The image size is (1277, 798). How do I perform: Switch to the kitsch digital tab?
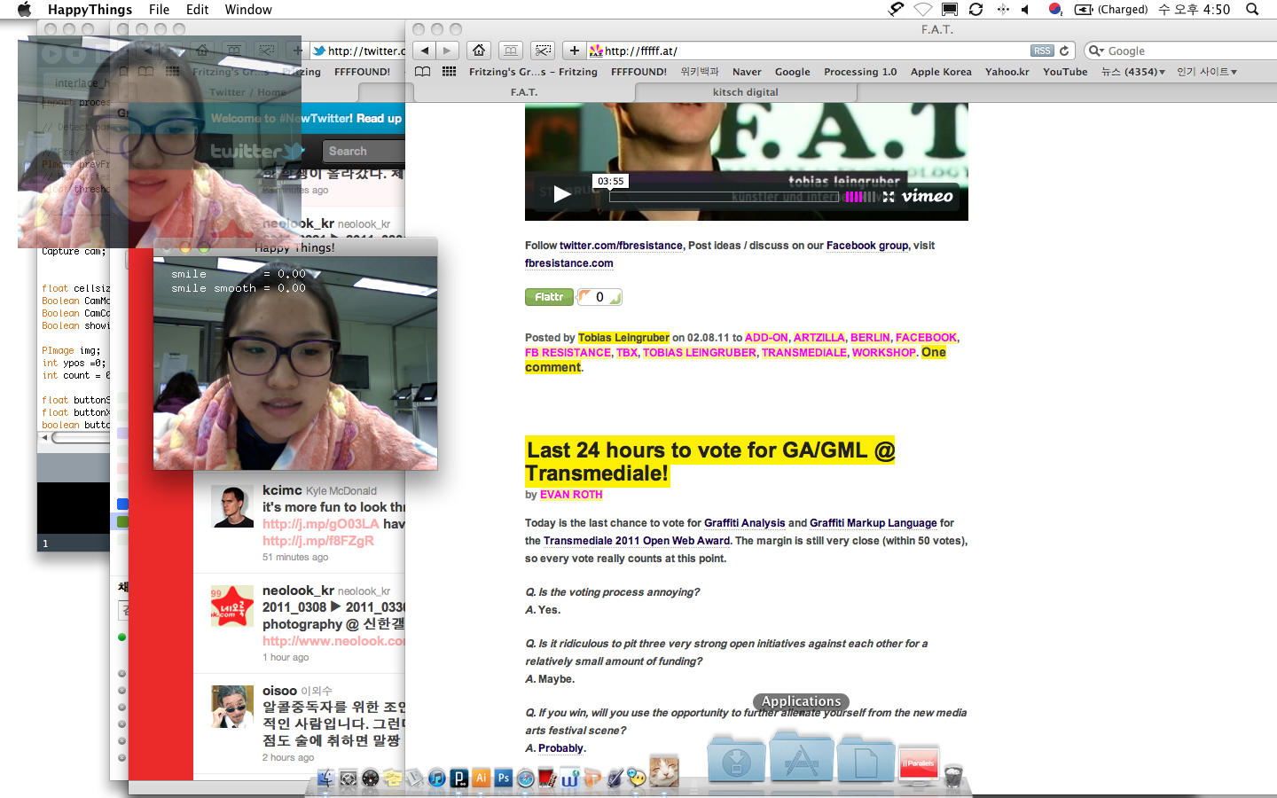point(745,92)
